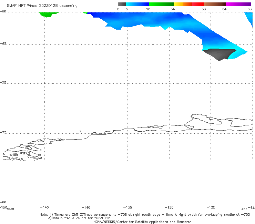Click the colorbar label 5
The width and height of the screenshot is (255, 224).
point(127,9)
